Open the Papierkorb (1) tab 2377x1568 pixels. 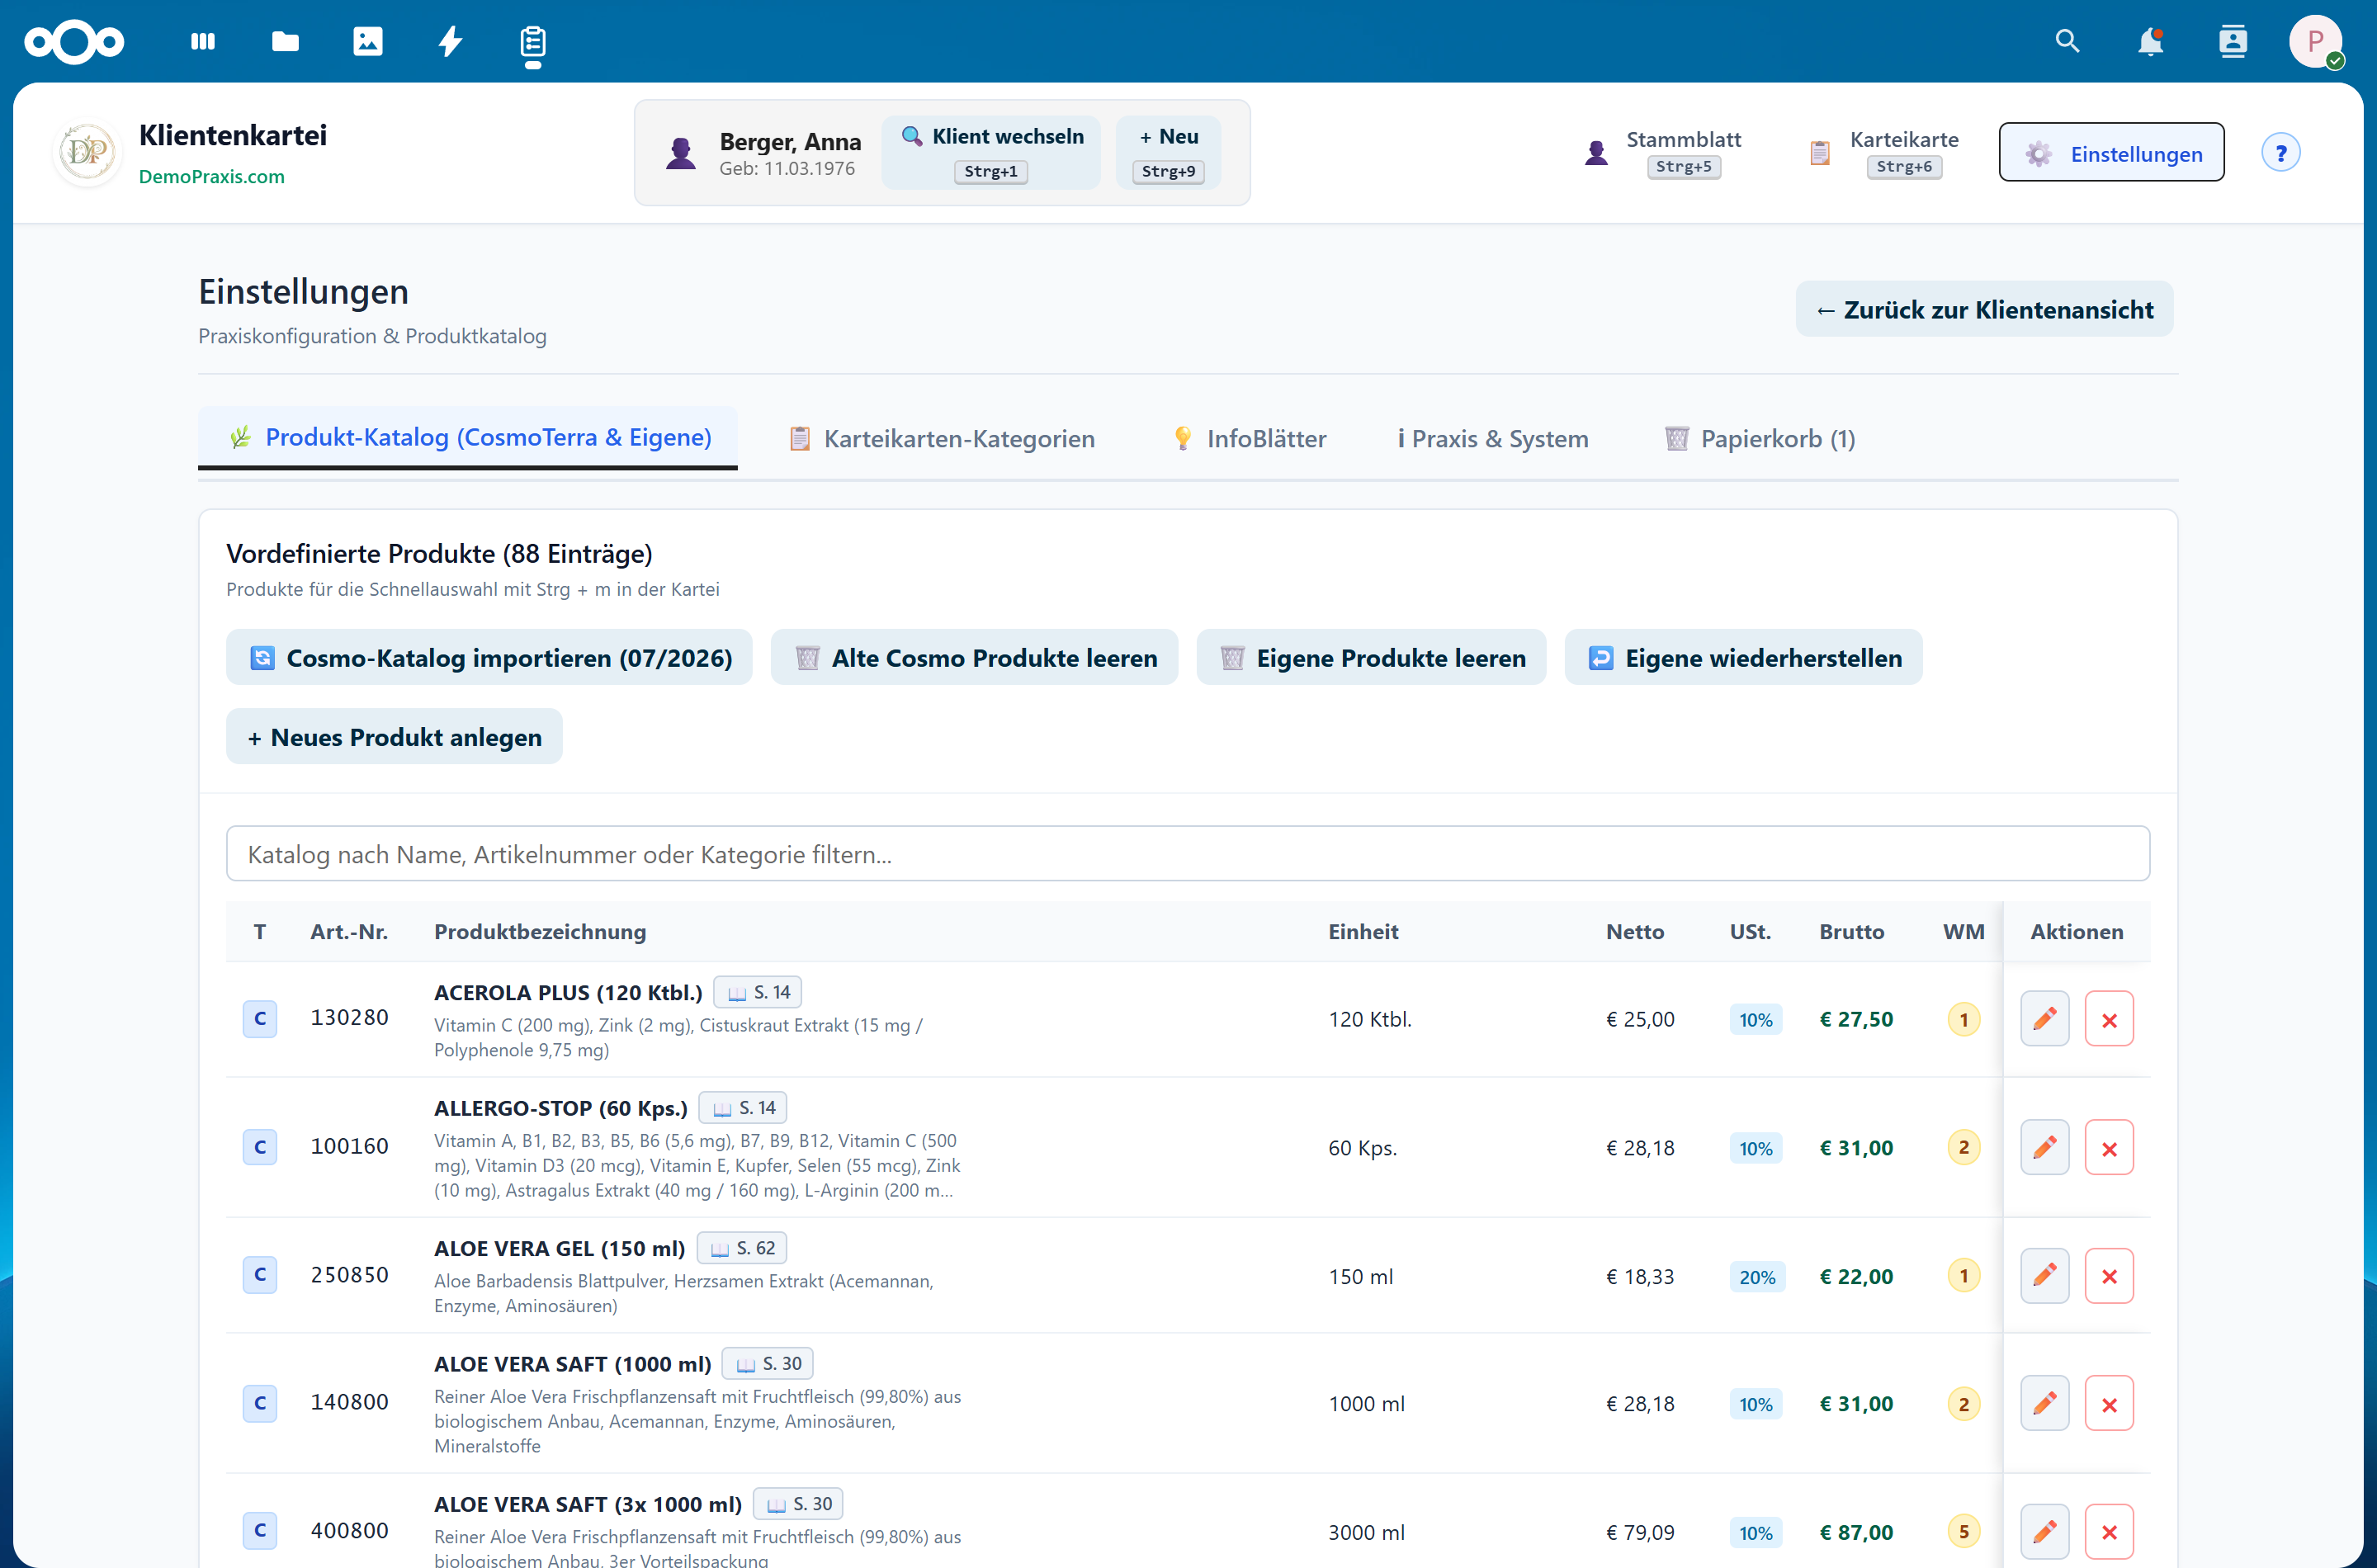[1760, 438]
